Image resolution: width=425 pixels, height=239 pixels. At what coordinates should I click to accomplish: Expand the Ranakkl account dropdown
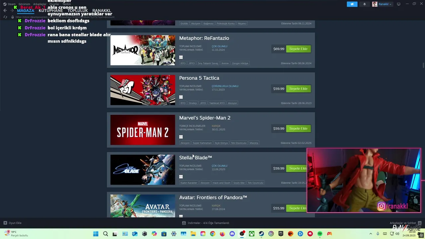coord(382,4)
